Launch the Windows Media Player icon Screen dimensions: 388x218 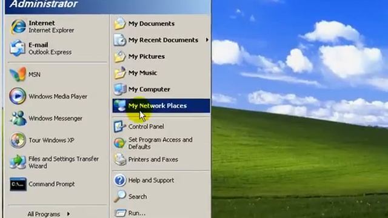(x=18, y=96)
